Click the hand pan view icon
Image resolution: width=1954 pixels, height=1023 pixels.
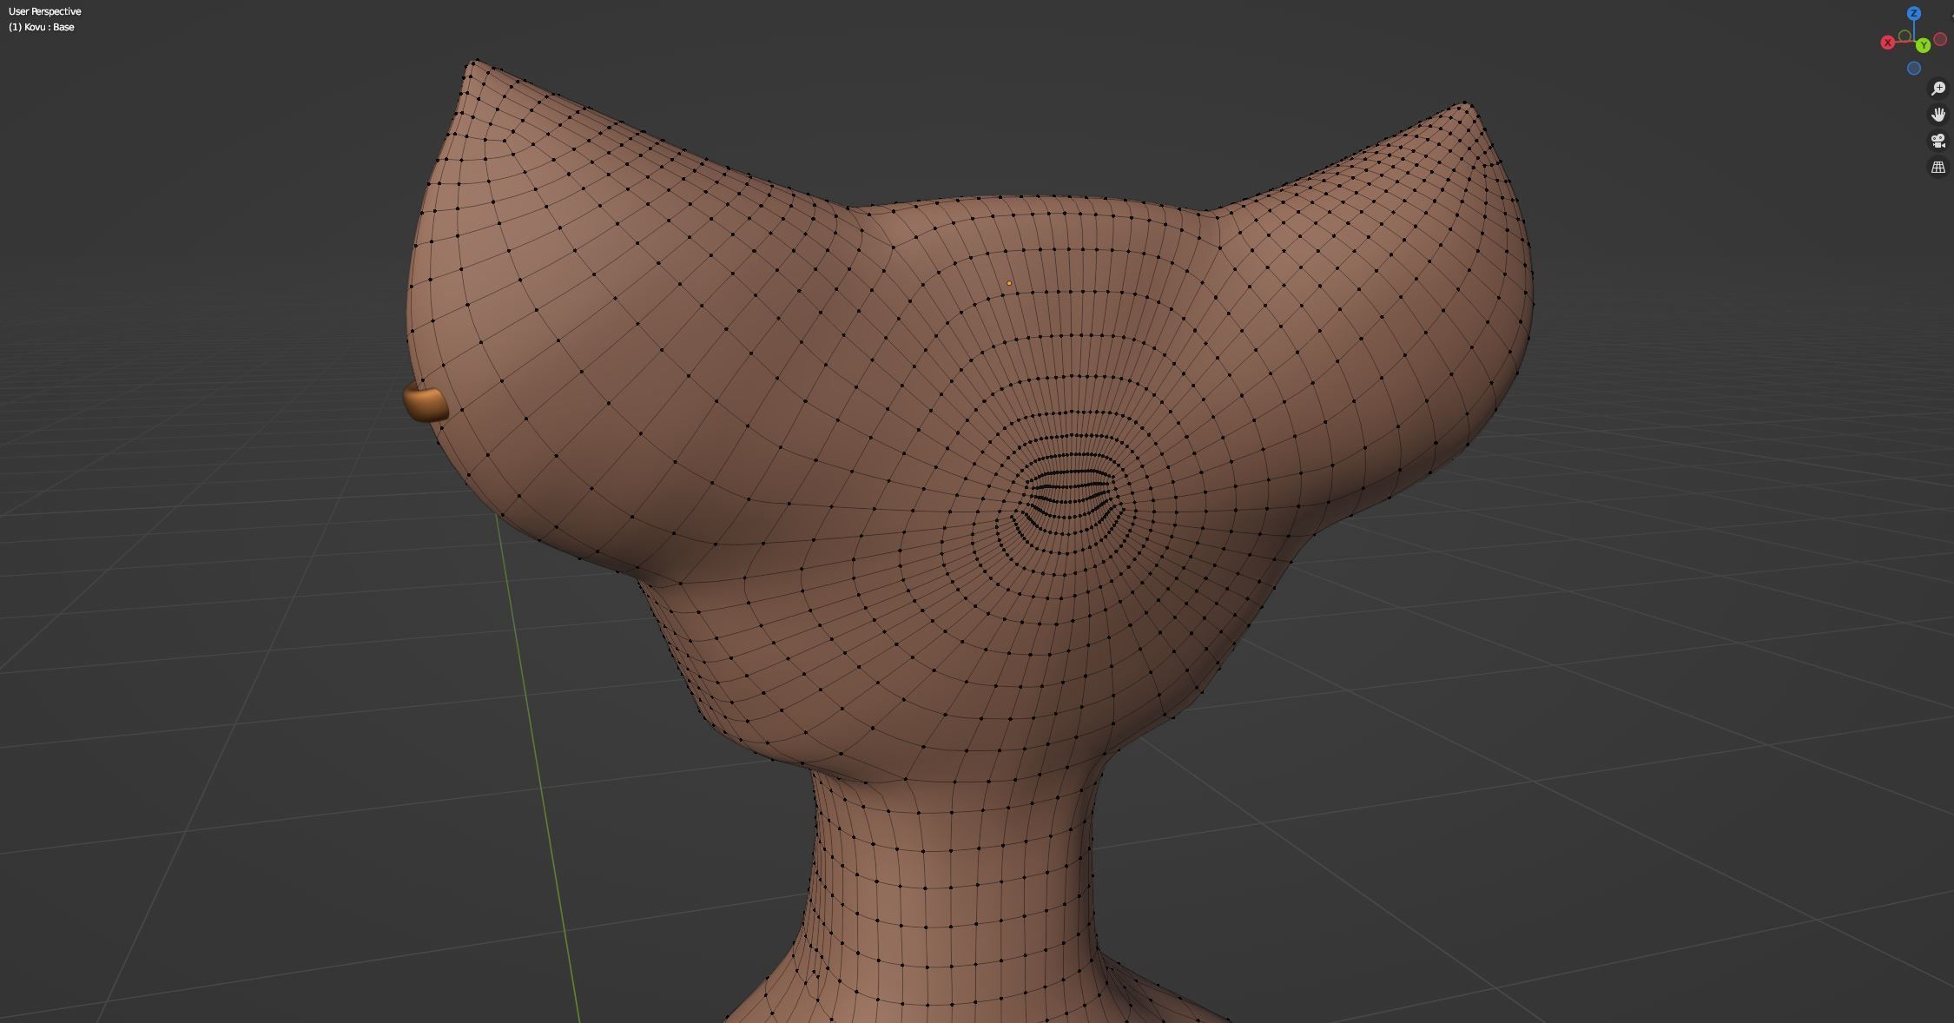tap(1937, 115)
